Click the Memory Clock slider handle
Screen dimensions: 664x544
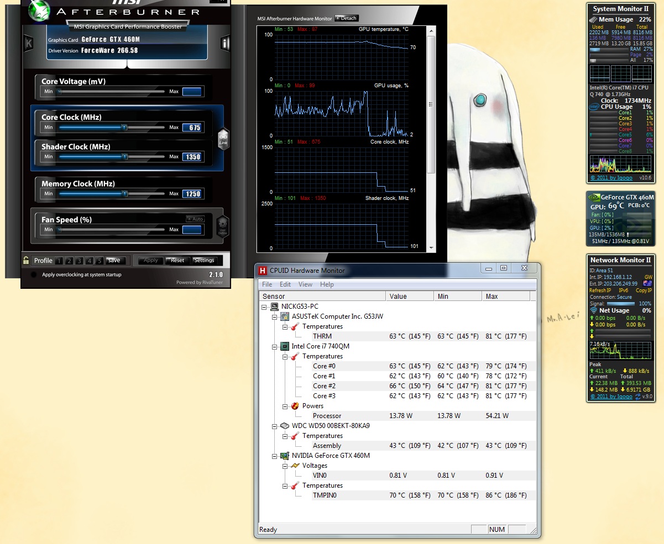[x=125, y=194]
